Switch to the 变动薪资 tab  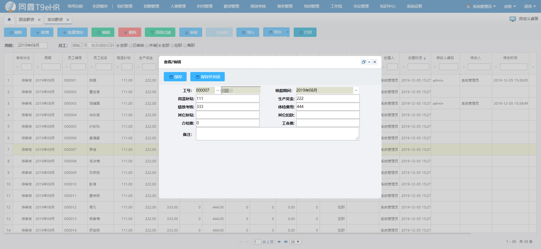point(55,19)
